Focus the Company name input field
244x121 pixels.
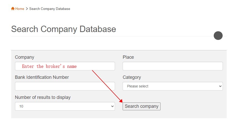97,66
